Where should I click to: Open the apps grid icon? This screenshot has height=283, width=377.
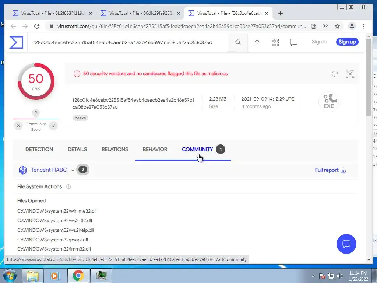click(x=275, y=42)
